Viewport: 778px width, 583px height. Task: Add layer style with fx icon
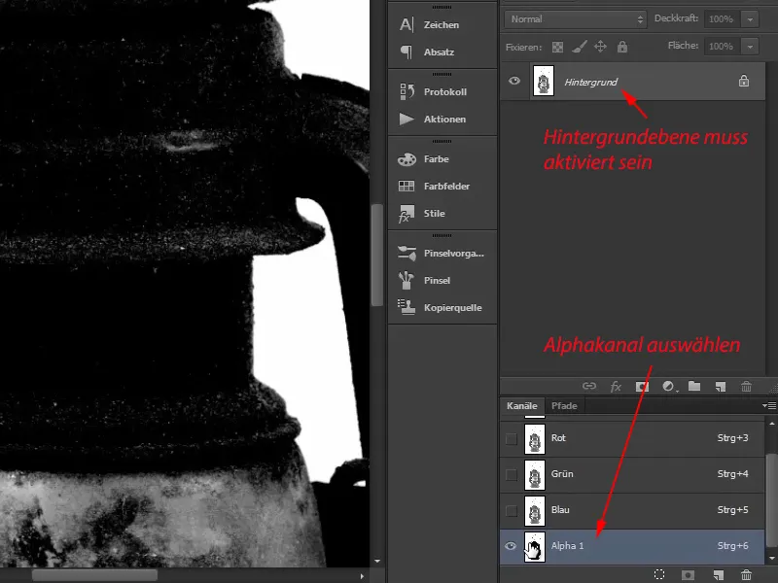tap(616, 386)
